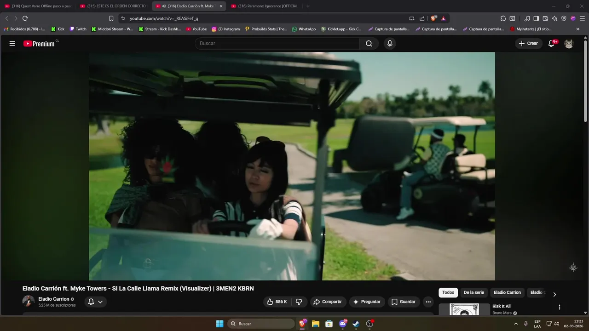
Task: Open a new browser tab
Action: (x=308, y=6)
